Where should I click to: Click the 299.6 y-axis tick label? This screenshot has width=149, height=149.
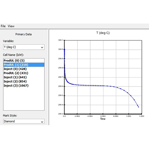60,86
